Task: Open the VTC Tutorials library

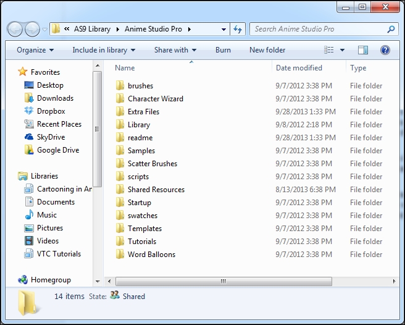Action: tap(52, 254)
